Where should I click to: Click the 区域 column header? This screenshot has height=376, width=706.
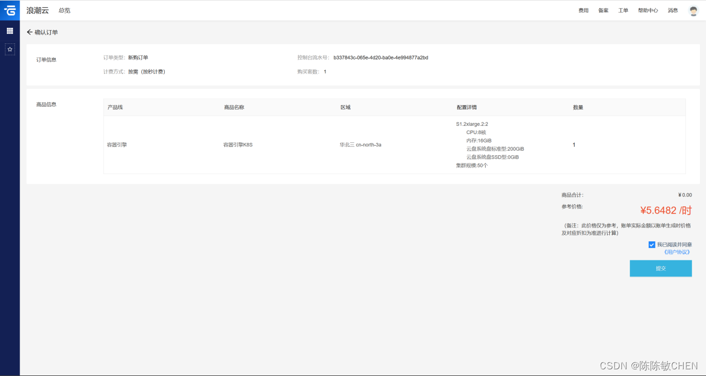click(x=345, y=107)
